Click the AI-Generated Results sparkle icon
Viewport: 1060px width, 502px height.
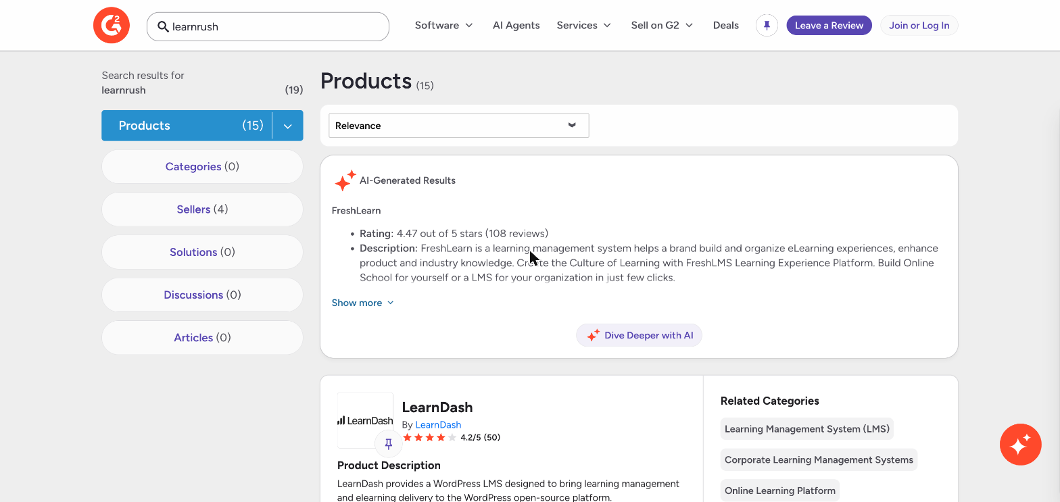point(345,180)
